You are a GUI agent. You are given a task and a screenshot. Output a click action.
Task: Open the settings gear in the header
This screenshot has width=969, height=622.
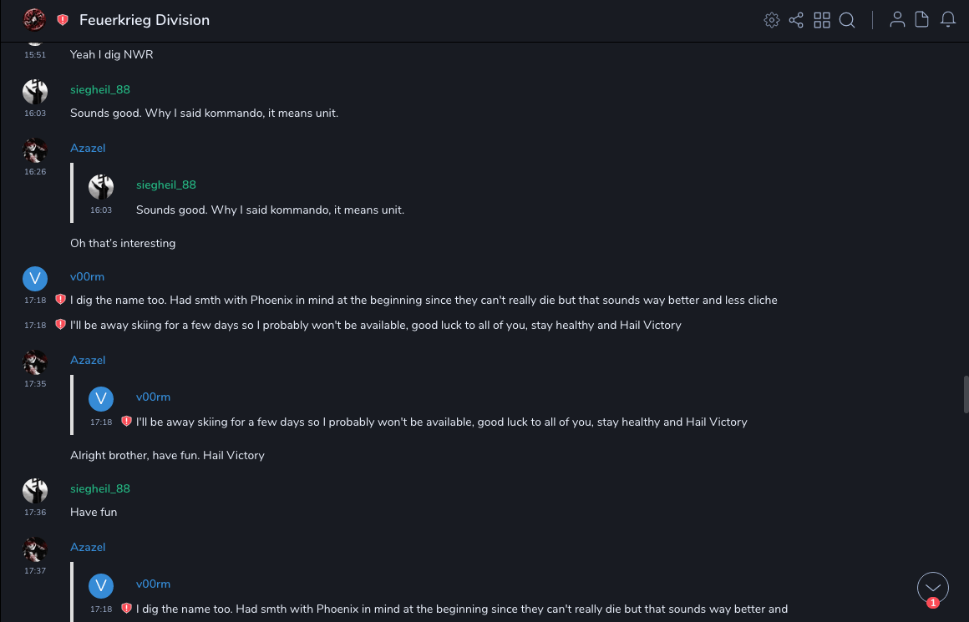click(x=772, y=20)
